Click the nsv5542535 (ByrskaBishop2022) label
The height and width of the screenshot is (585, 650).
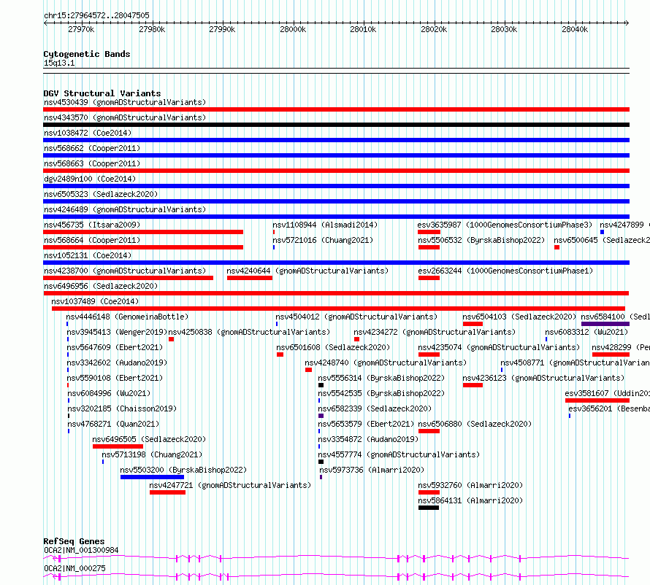(x=381, y=393)
